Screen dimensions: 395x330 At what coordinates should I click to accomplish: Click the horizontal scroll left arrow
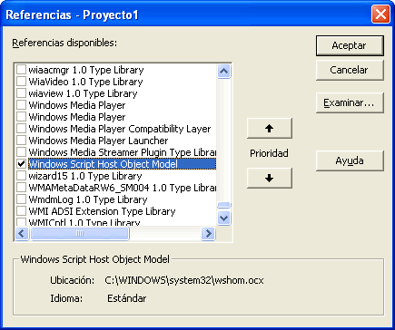pos(22,233)
